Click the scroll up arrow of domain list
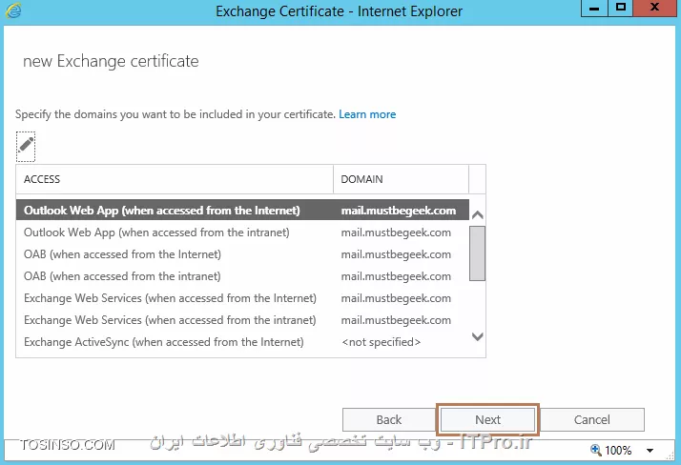Image resolution: width=681 pixels, height=465 pixels. [x=477, y=214]
